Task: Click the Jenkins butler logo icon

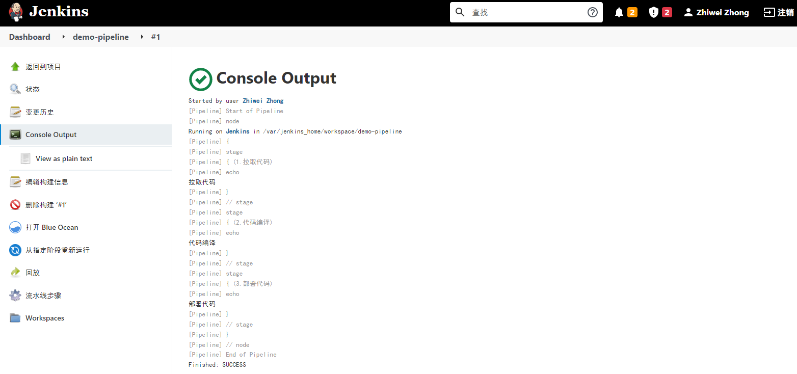Action: point(16,12)
